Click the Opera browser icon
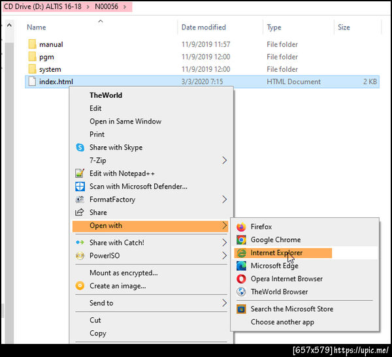The image size is (392, 357). click(x=241, y=279)
